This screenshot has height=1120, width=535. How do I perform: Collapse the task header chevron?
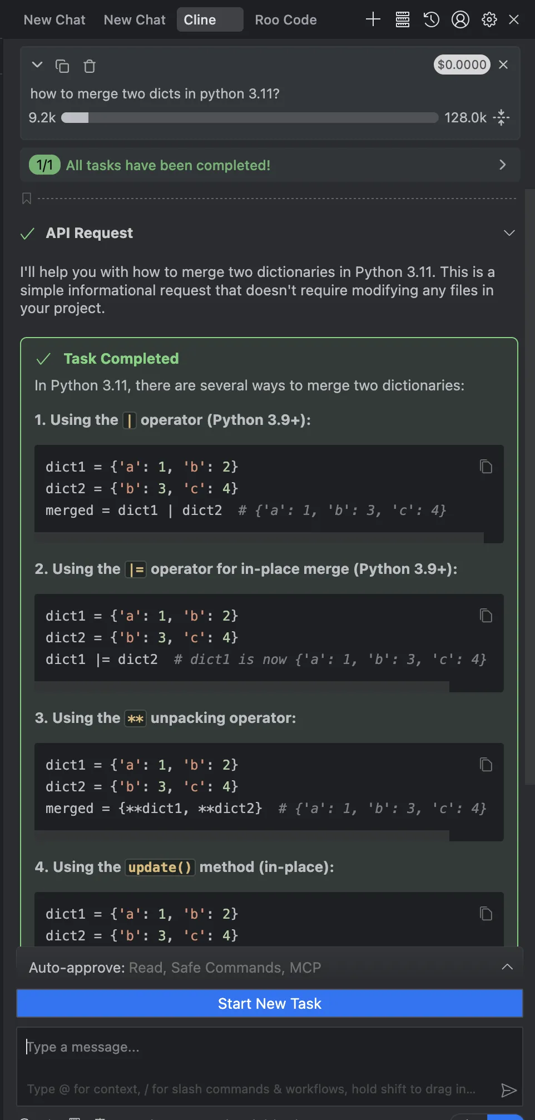coord(37,65)
